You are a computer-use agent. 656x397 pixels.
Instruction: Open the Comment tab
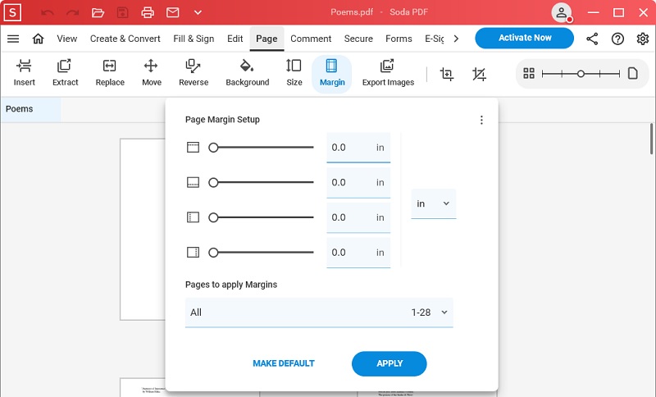click(311, 39)
